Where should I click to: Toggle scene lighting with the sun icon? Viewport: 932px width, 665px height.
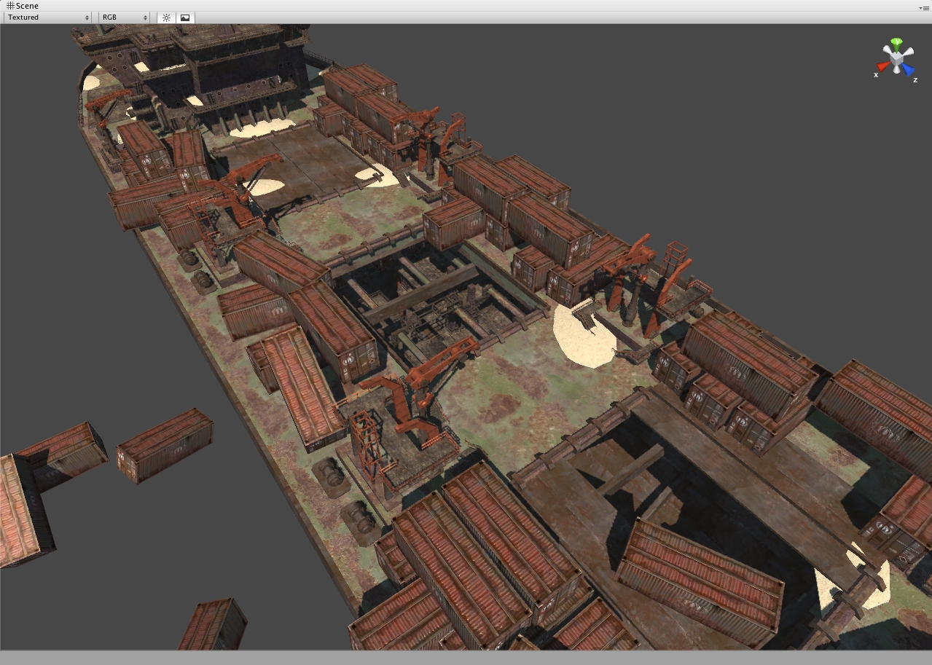166,17
